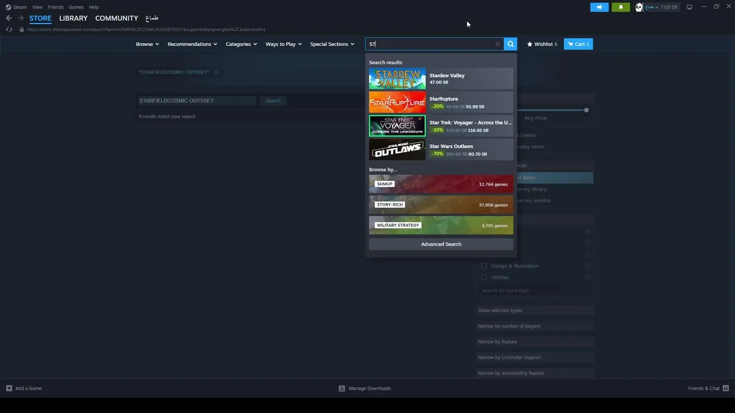Click the Cart shopping cart icon
The image size is (735, 413).
570,44
